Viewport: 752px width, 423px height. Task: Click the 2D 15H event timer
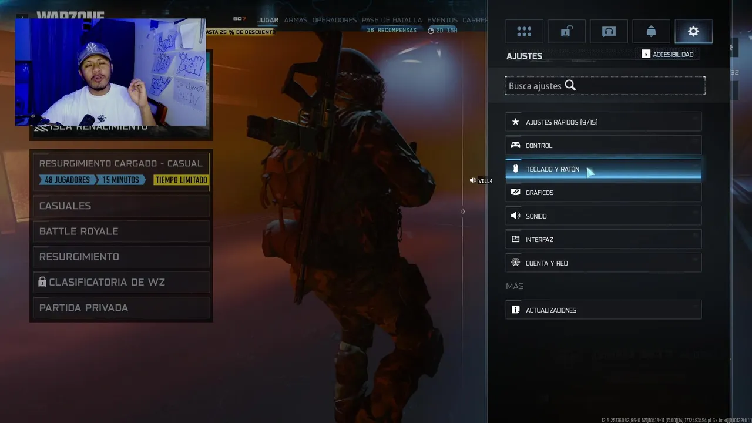(x=442, y=31)
